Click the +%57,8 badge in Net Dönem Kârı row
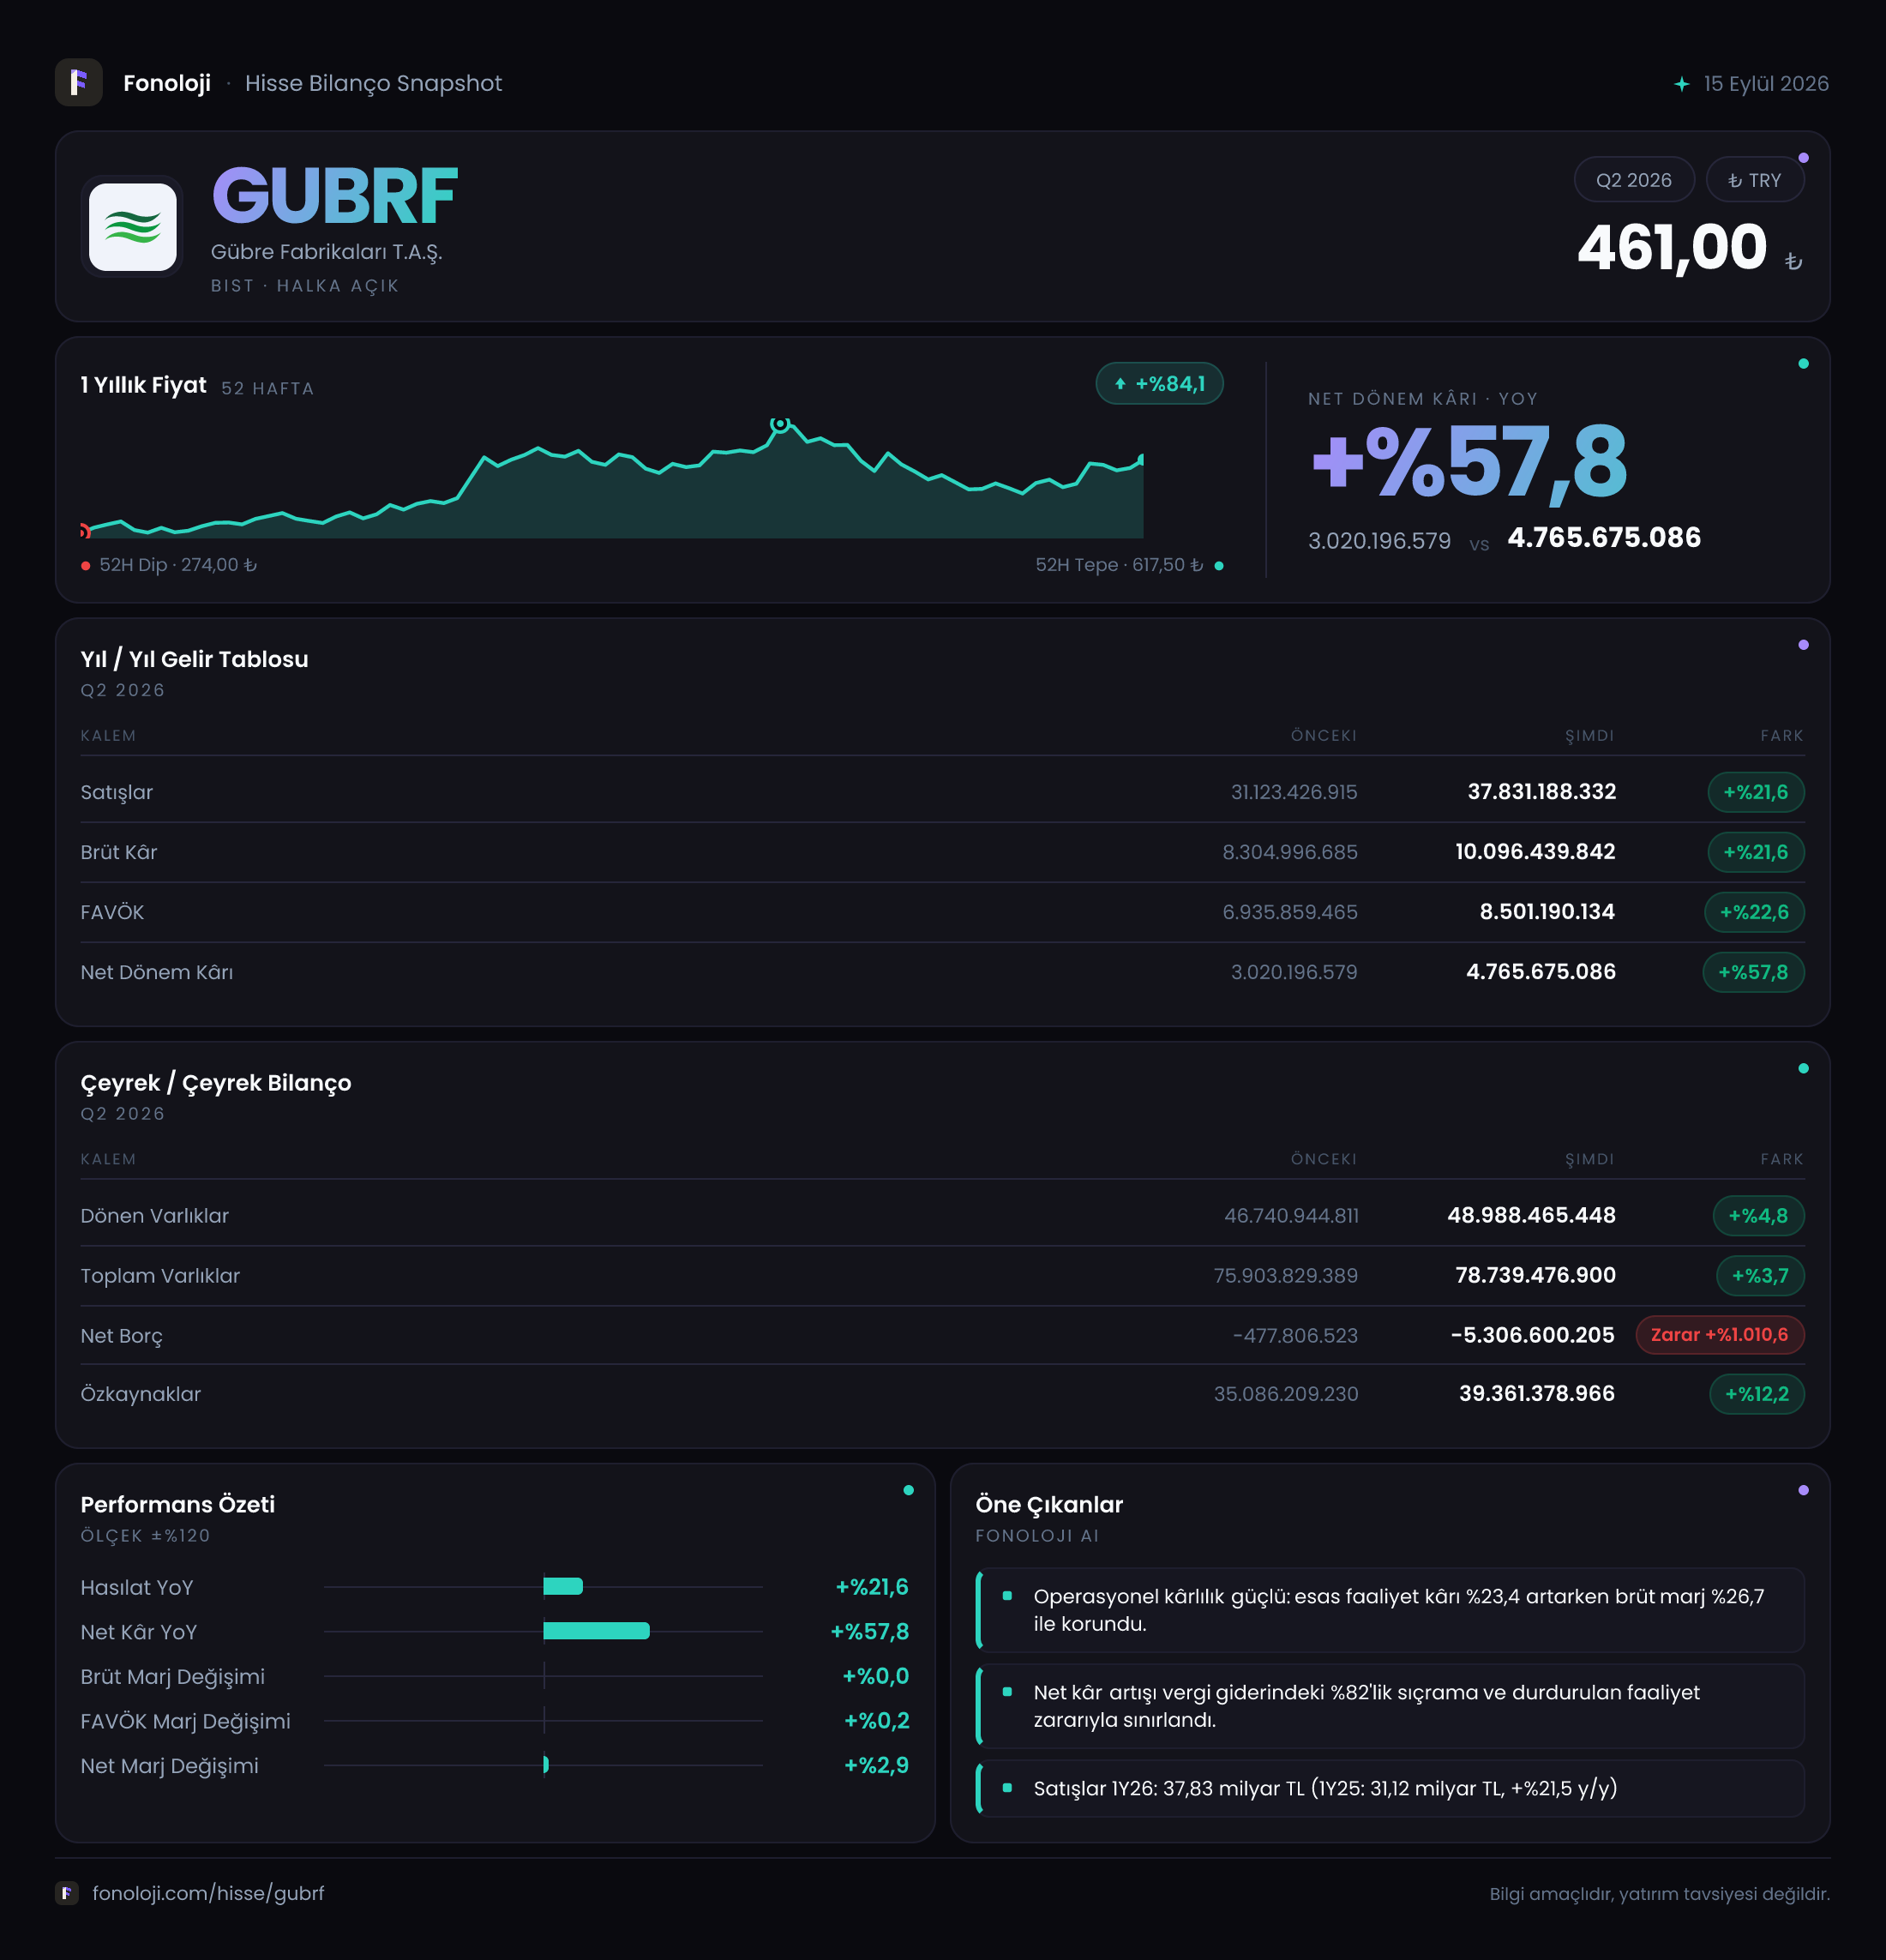Image resolution: width=1886 pixels, height=1960 pixels. pyautogui.click(x=1753, y=972)
